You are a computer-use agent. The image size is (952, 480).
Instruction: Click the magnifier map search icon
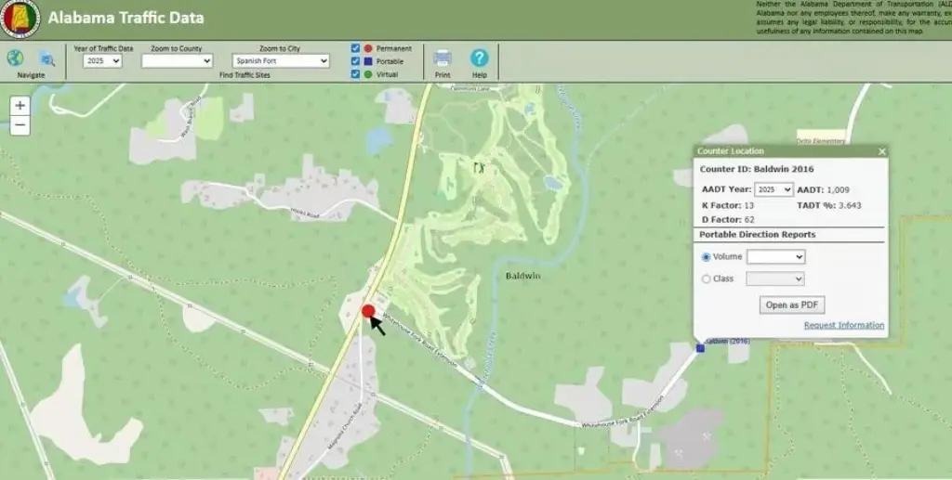47,58
